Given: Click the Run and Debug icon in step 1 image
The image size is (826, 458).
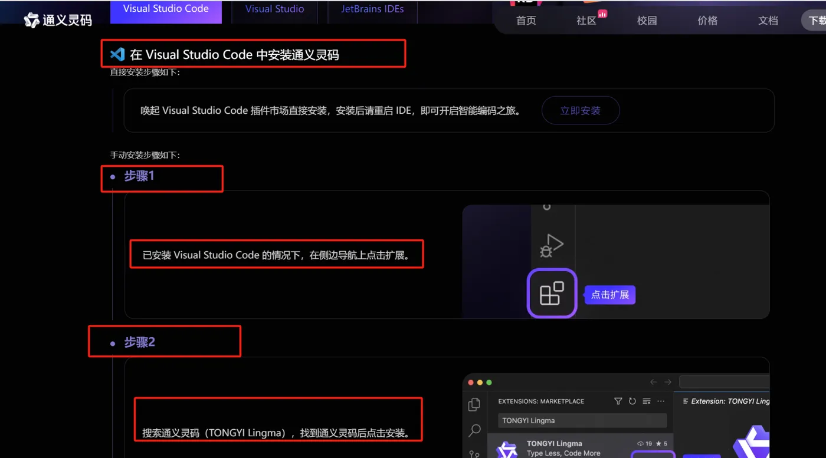Looking at the screenshot, I should [552, 245].
